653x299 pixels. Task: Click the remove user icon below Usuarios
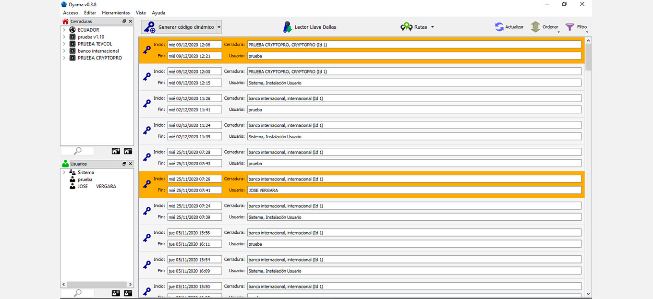point(128,293)
